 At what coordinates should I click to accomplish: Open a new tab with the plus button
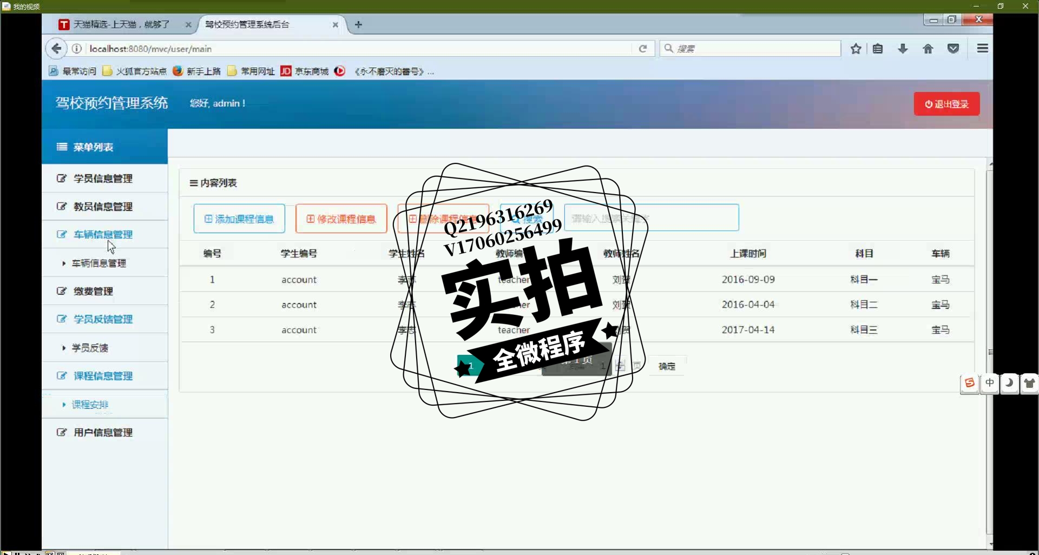(358, 24)
